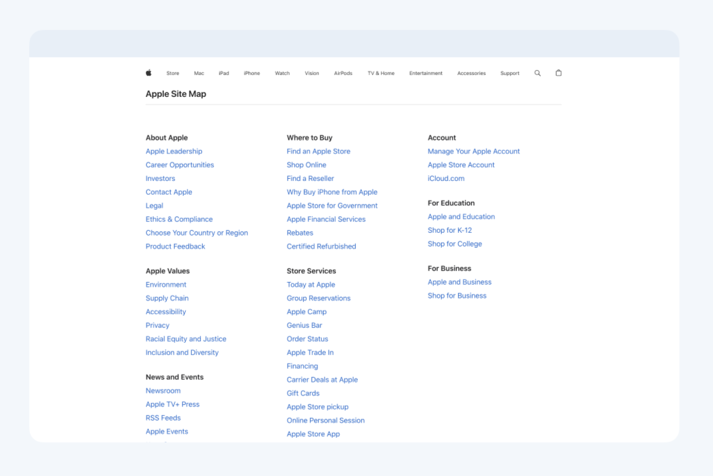Choose iPhone in the navigation bar

pos(252,73)
